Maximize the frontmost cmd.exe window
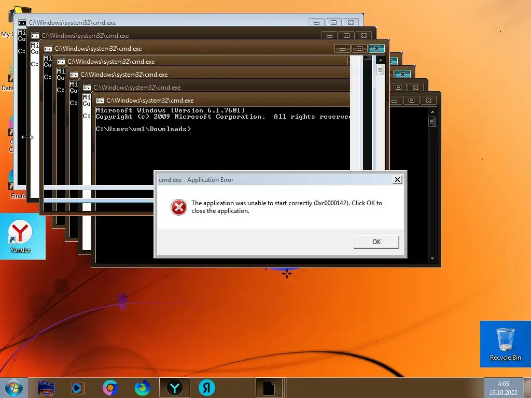The height and width of the screenshot is (398, 531). click(411, 100)
